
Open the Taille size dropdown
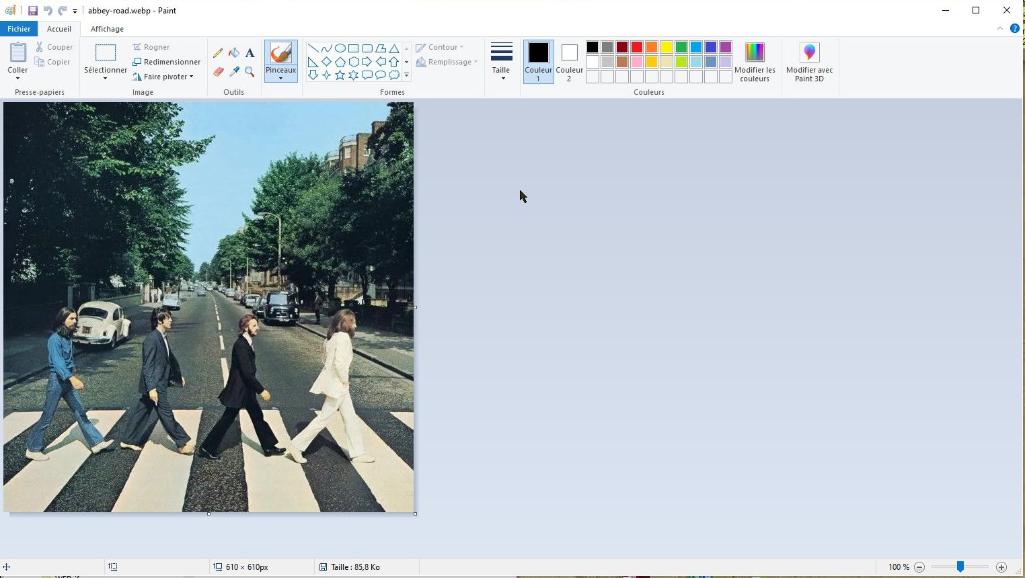501,62
